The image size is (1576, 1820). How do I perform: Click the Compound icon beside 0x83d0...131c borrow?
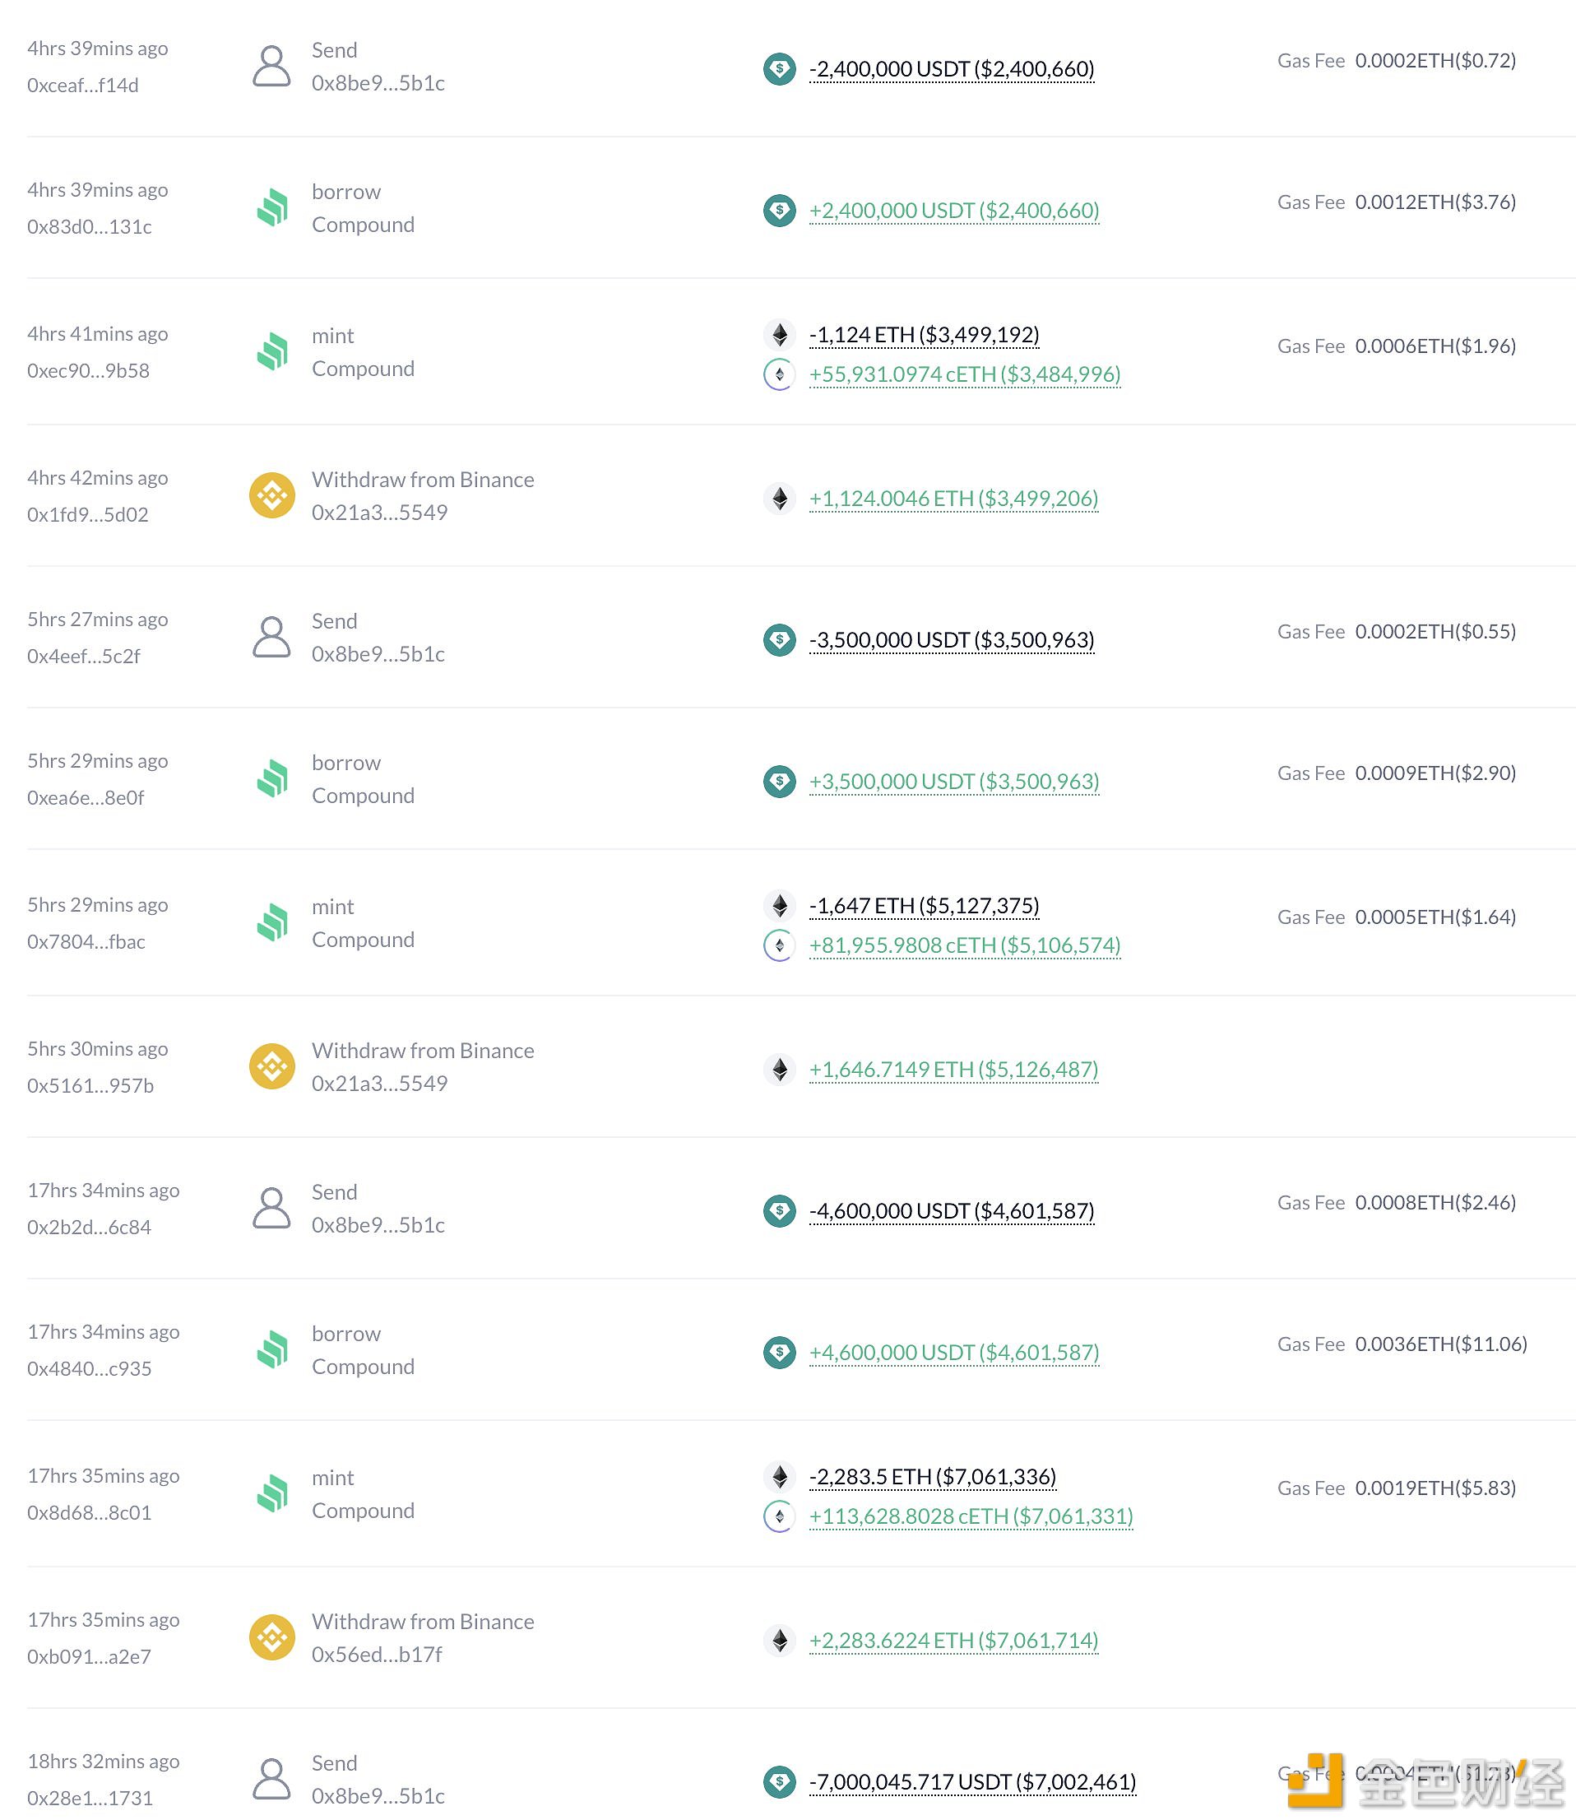[272, 207]
